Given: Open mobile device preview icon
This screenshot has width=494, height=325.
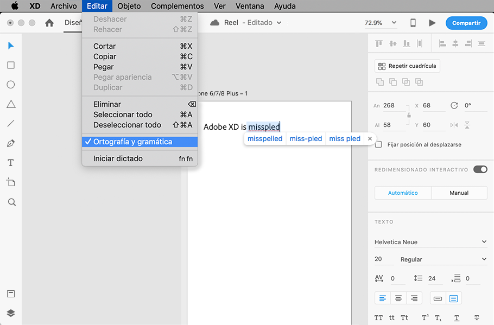Looking at the screenshot, I should [x=413, y=23].
